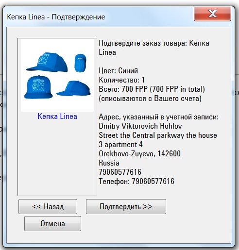Image resolution: width=239 pixels, height=250 pixels.
Task: Open the blue Кепка Linea product link
Action: [x=57, y=116]
